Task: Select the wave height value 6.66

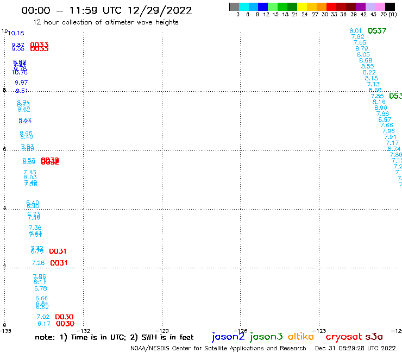Action: tap(42, 298)
